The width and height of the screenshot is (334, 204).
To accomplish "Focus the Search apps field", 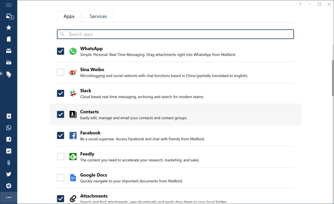I will point(175,34).
